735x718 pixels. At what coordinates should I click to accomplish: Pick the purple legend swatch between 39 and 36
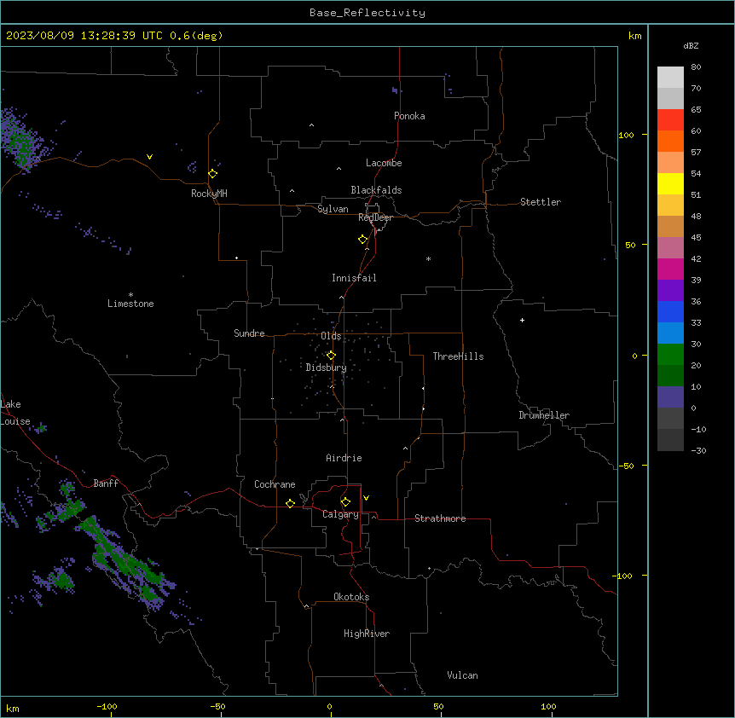click(x=670, y=290)
